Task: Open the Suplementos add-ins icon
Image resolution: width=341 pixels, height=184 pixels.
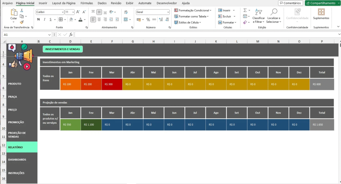Action: [x=321, y=12]
